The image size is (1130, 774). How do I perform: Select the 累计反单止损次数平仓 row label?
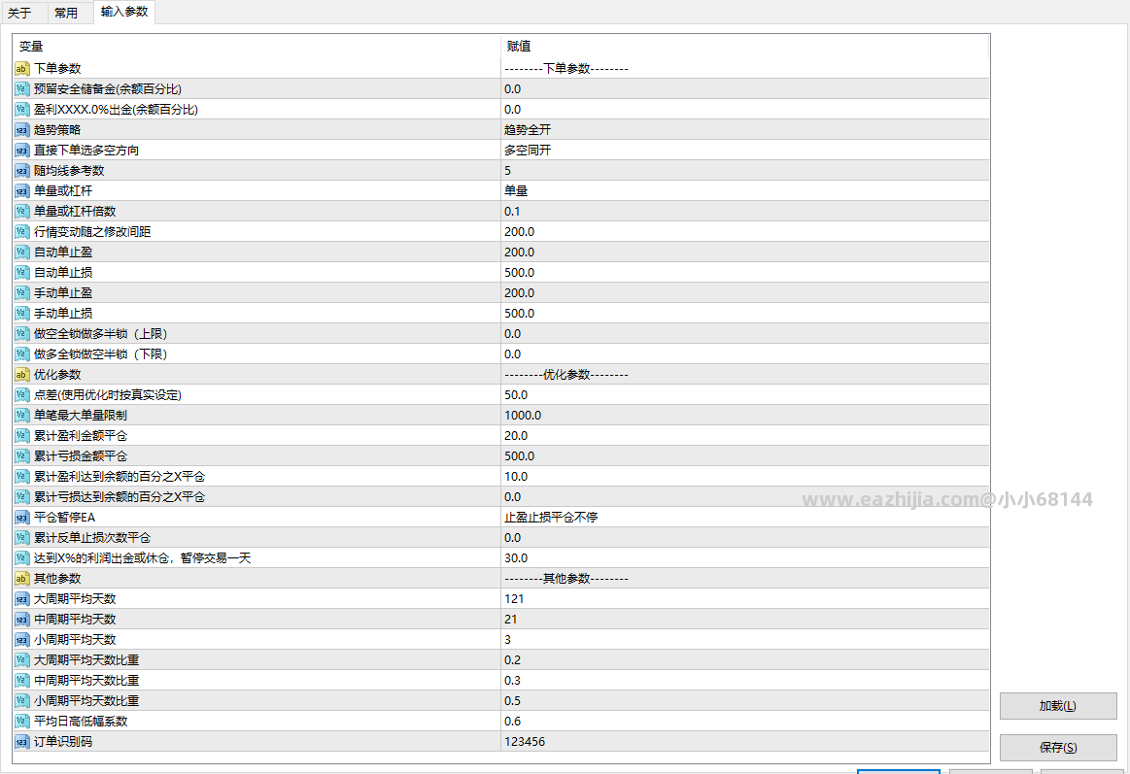(x=92, y=538)
